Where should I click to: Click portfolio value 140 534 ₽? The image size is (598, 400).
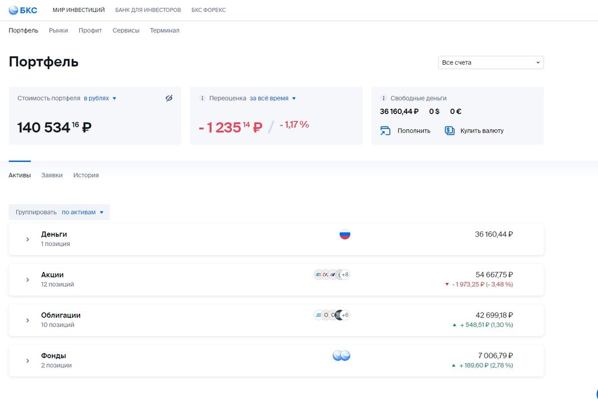click(x=54, y=128)
